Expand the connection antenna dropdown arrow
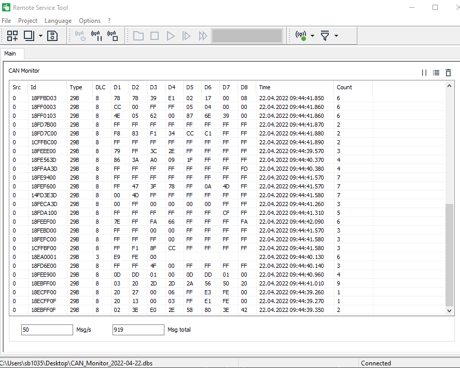 [x=313, y=36]
